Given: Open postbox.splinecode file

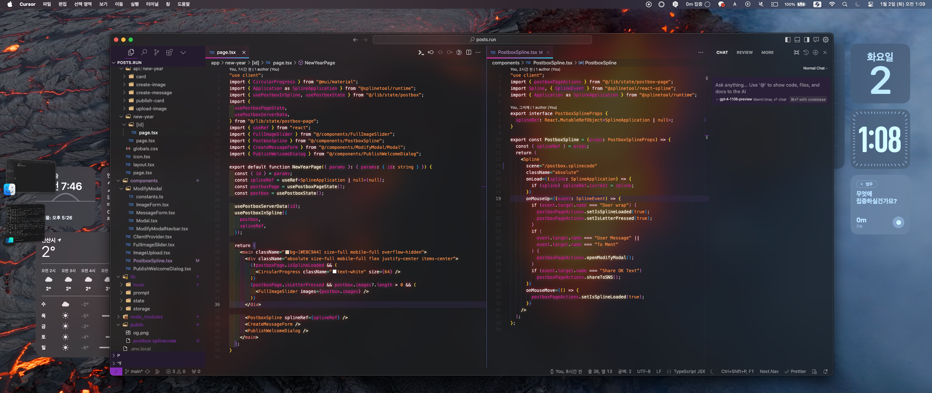Looking at the screenshot, I should [154, 341].
